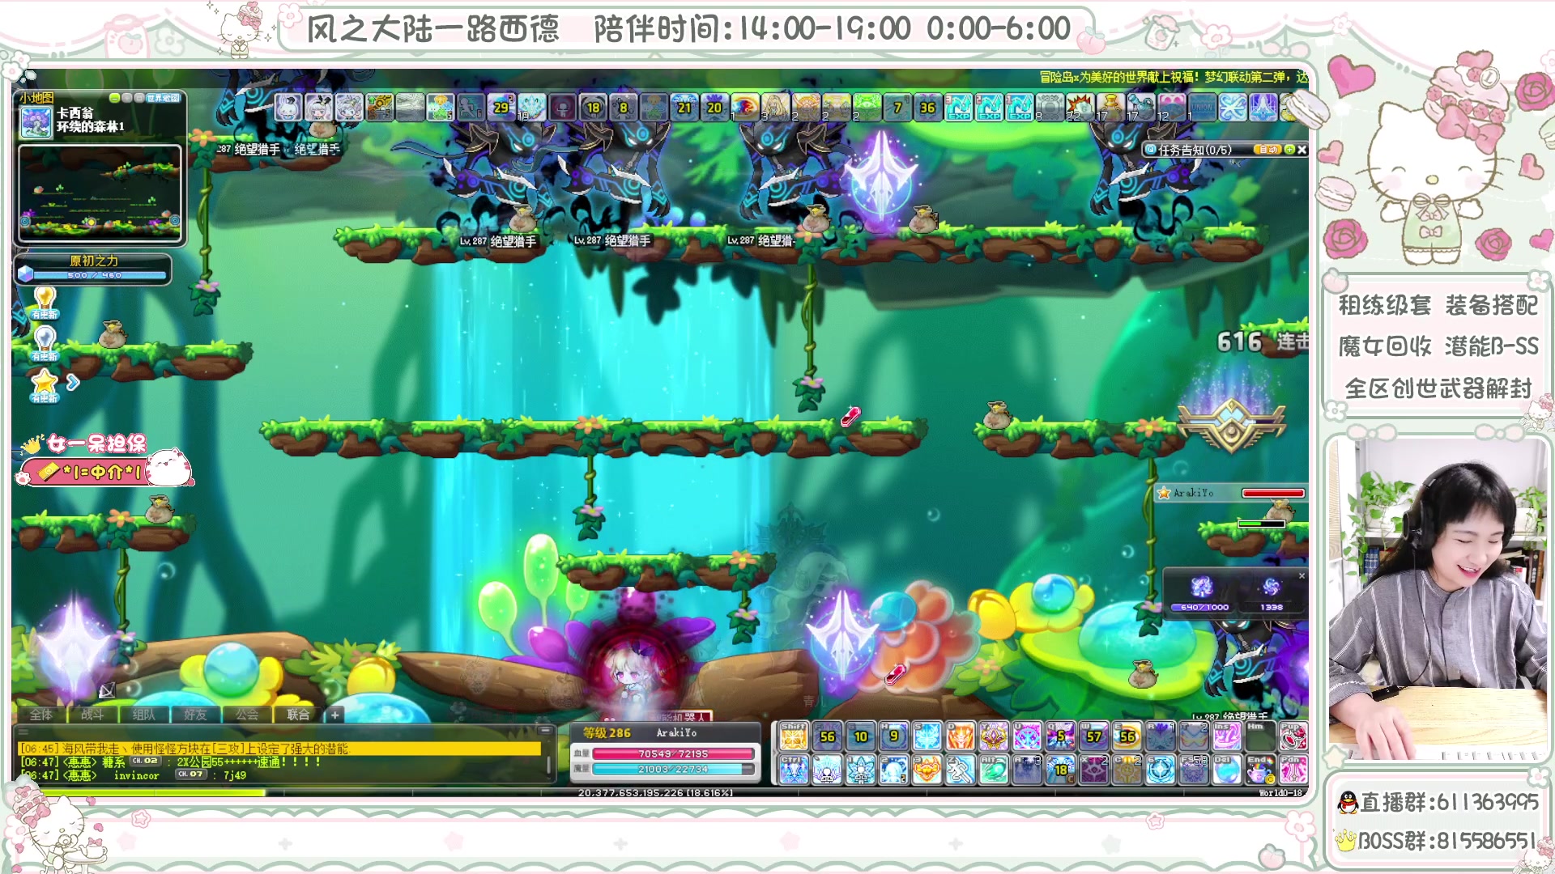Click the End-key rainbow teapot item slot
The width and height of the screenshot is (1555, 874).
(1260, 770)
